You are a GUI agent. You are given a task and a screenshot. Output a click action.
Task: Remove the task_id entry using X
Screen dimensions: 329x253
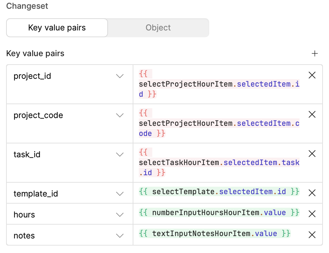pos(312,154)
